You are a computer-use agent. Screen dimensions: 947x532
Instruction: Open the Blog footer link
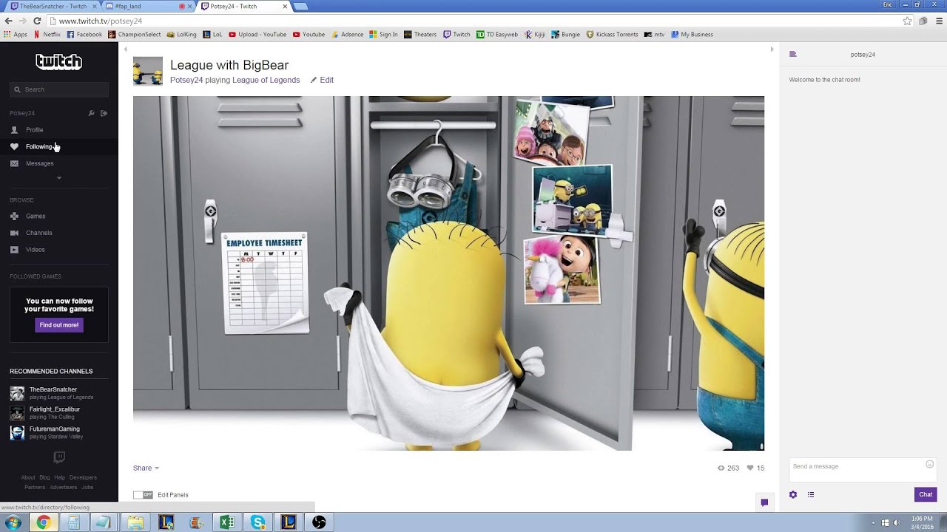(x=44, y=477)
